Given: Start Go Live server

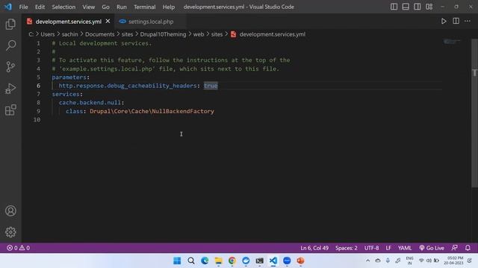Looking at the screenshot, I should click(432, 248).
